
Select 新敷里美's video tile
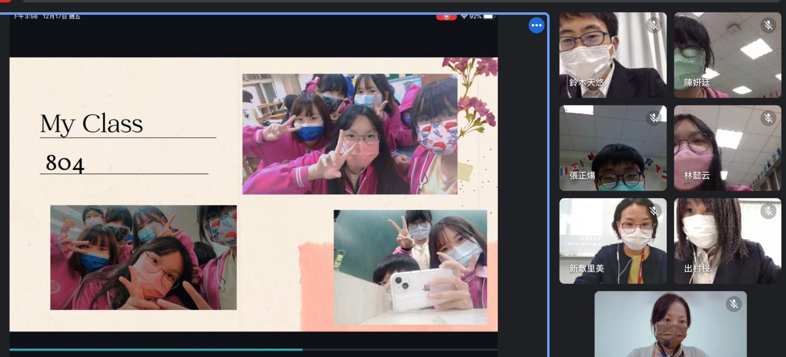[613, 241]
